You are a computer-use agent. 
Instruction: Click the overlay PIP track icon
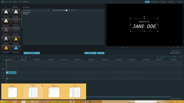(2, 69)
